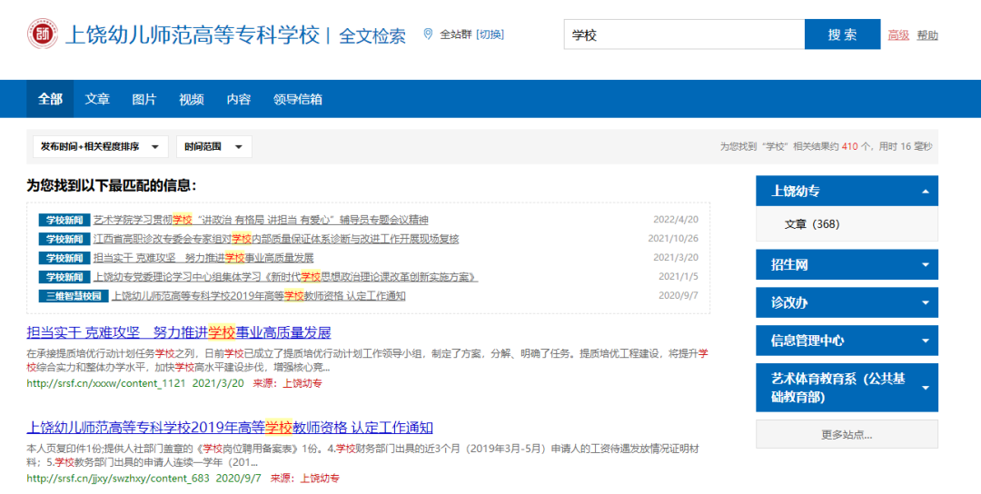The height and width of the screenshot is (494, 981).
Task: Click the location pin icon
Action: (428, 35)
